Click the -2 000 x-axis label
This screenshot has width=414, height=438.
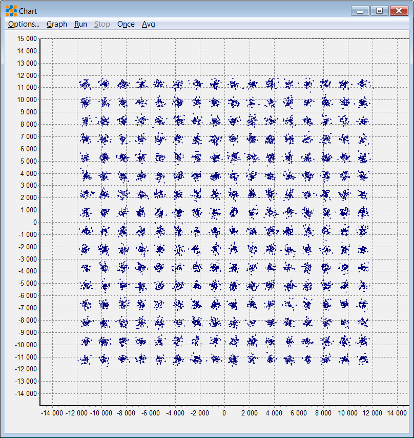[x=199, y=413]
